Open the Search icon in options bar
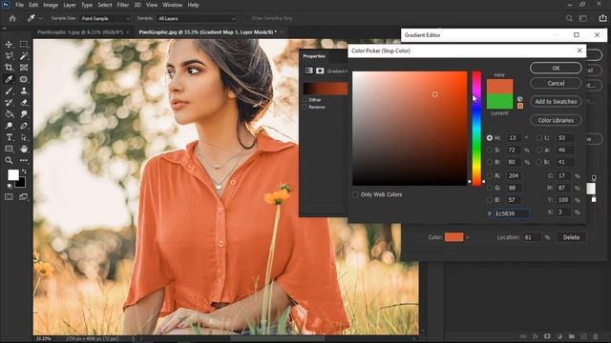 click(569, 18)
